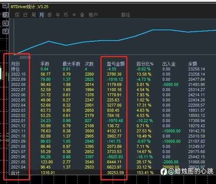Open the ? help icon
216x184 pixels.
pos(6,31)
